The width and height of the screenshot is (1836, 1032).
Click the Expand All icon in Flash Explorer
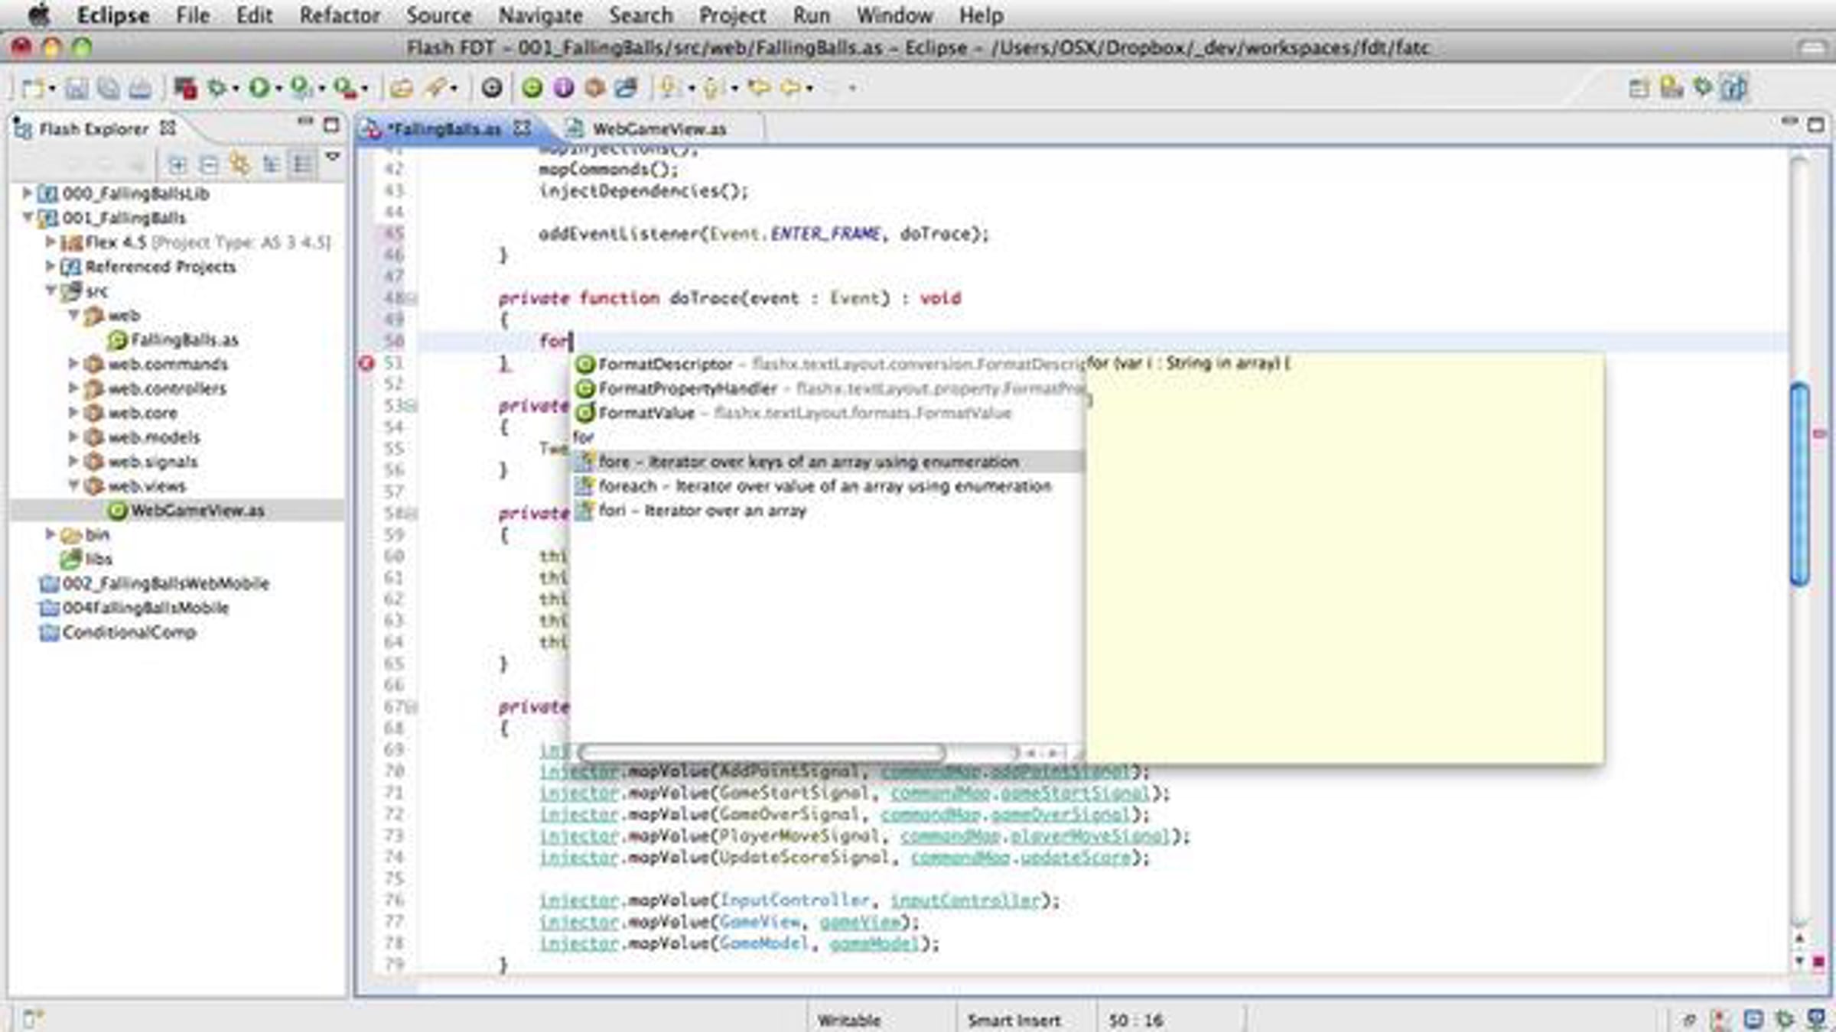[177, 164]
